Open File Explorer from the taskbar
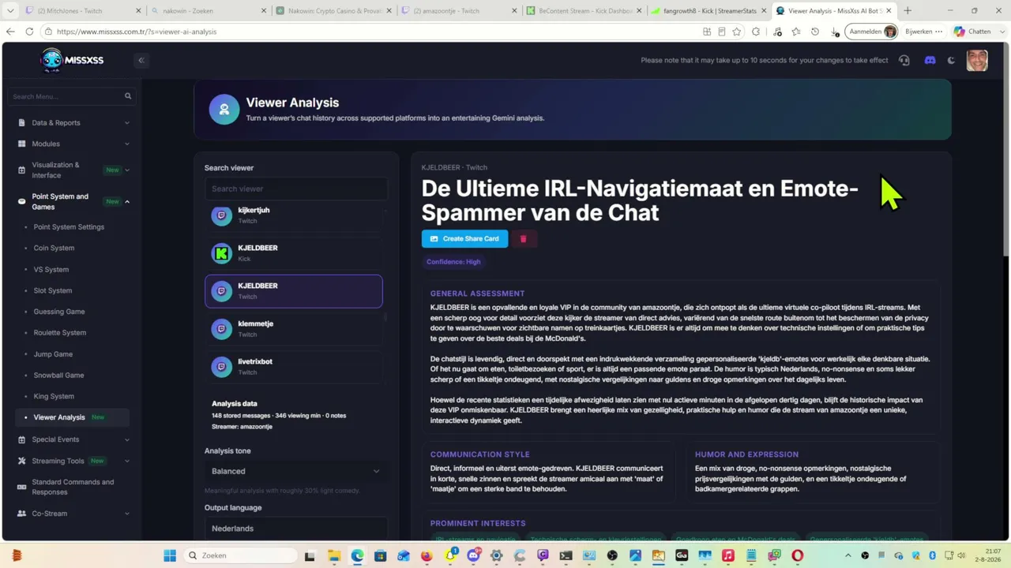Screen dimensions: 1011x568 (334, 555)
